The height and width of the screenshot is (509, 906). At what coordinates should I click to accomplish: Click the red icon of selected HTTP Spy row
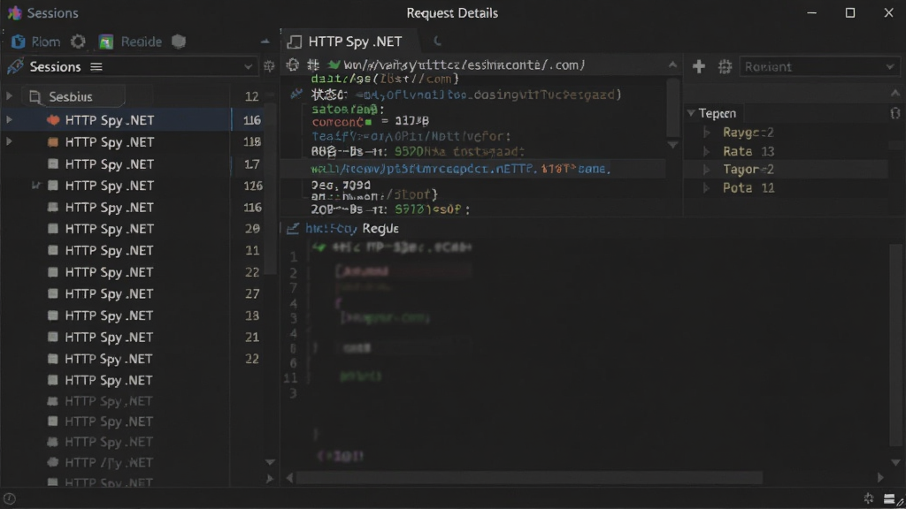pos(53,120)
